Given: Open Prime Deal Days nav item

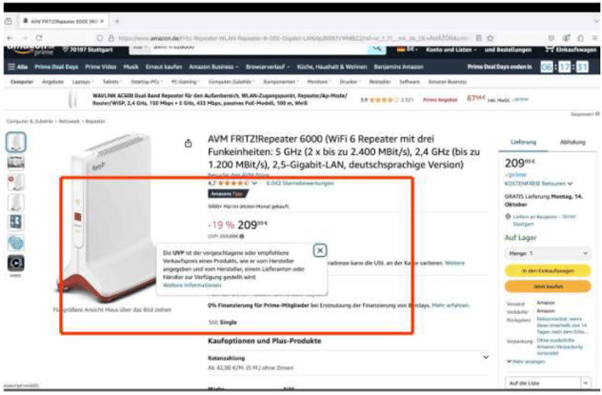Looking at the screenshot, I should tap(56, 67).
